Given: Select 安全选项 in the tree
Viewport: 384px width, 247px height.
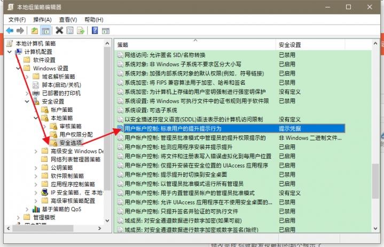Looking at the screenshot, I should pyautogui.click(x=70, y=143).
